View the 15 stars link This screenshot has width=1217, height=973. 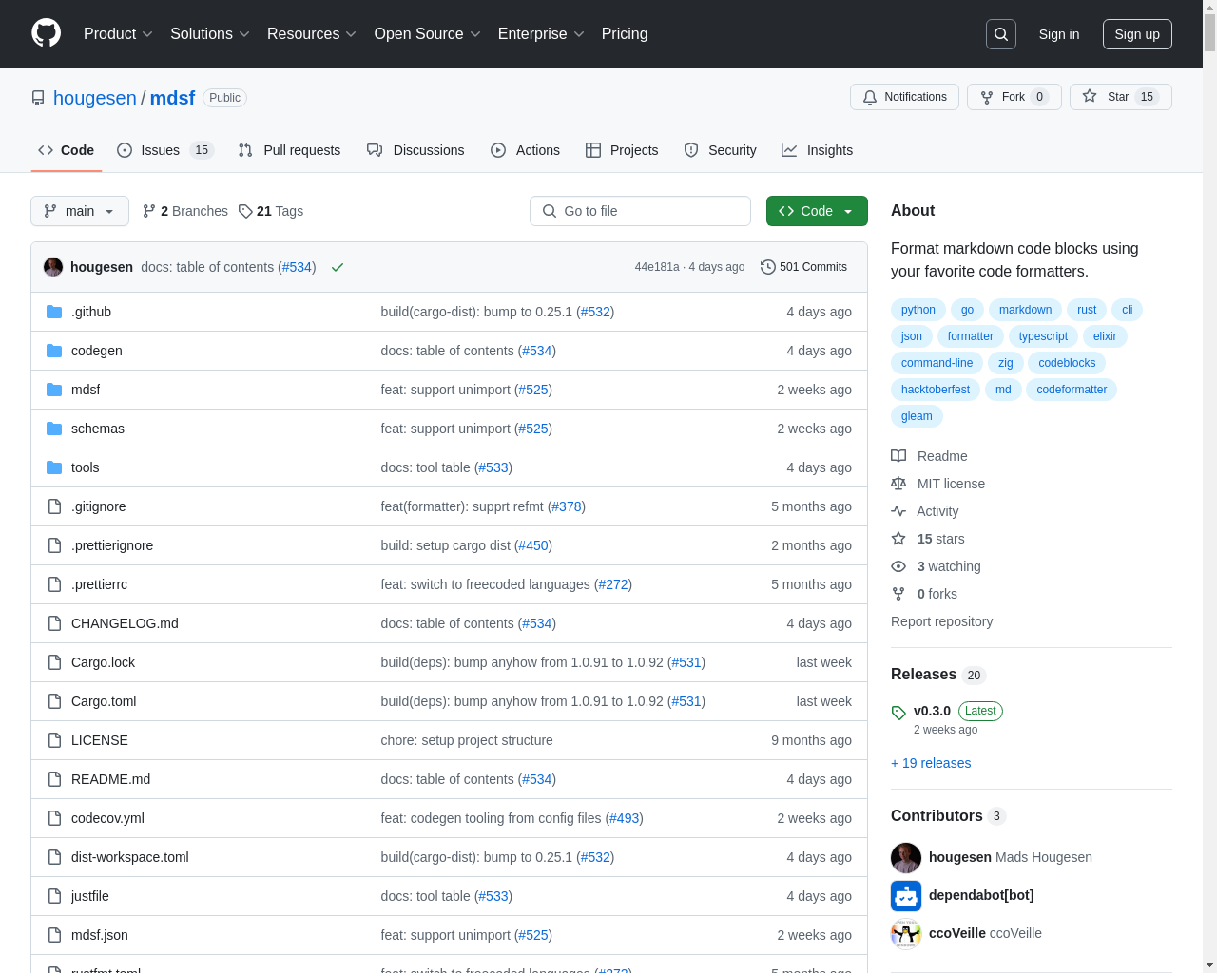(928, 539)
